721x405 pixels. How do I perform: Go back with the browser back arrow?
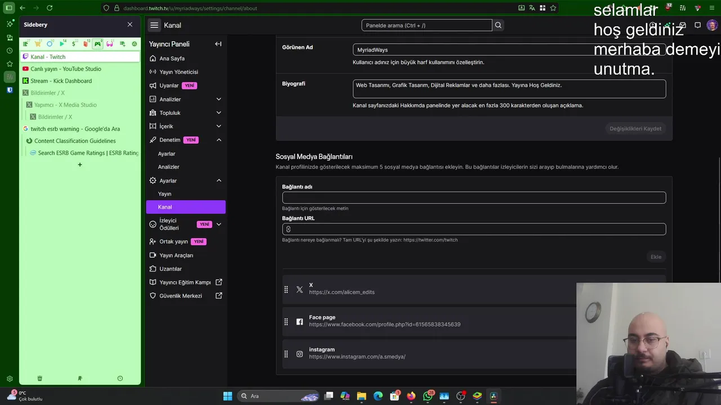23,8
